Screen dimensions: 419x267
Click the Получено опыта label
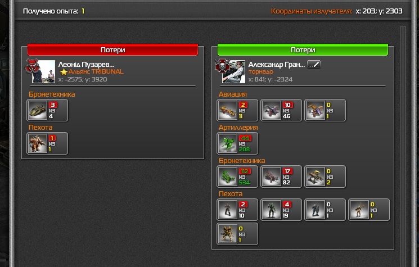point(51,11)
